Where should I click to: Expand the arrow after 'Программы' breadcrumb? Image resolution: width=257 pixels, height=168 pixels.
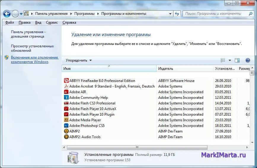(98, 14)
